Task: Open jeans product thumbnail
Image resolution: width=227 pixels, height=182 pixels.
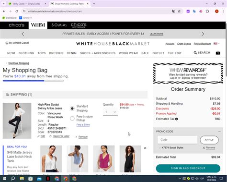Action: (x=17, y=121)
